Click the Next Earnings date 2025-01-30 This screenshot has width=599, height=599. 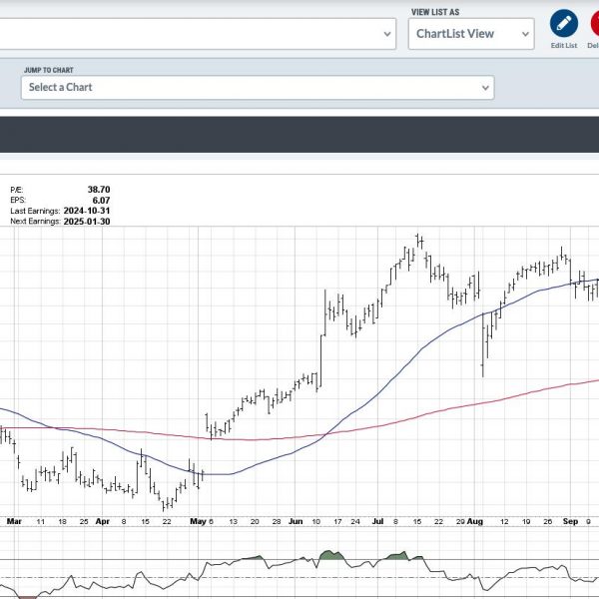[87, 222]
